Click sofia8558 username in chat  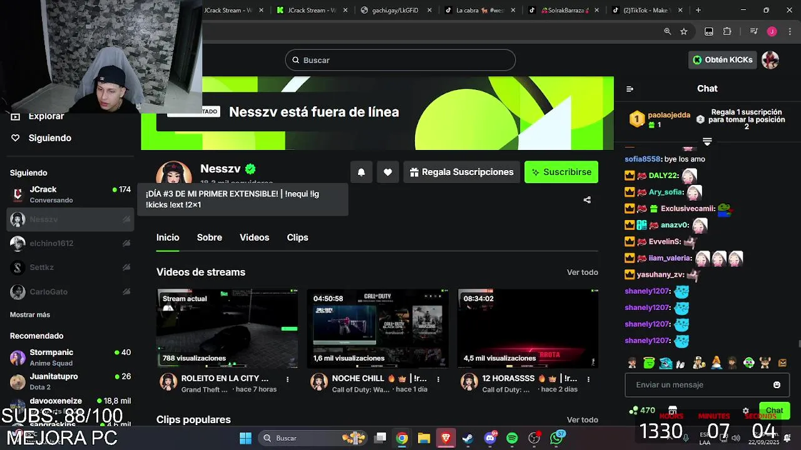point(642,159)
